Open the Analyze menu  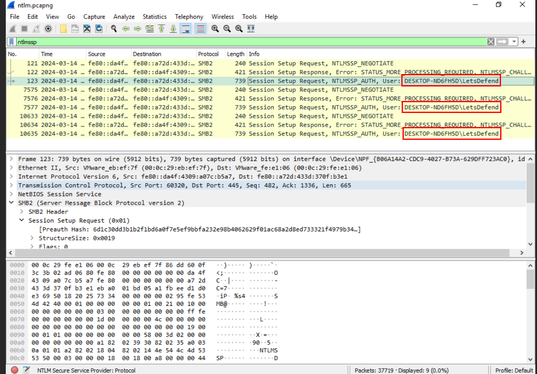(124, 17)
